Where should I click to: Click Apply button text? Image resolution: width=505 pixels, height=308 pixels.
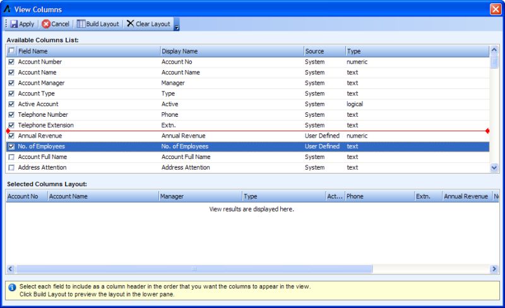coord(27,24)
